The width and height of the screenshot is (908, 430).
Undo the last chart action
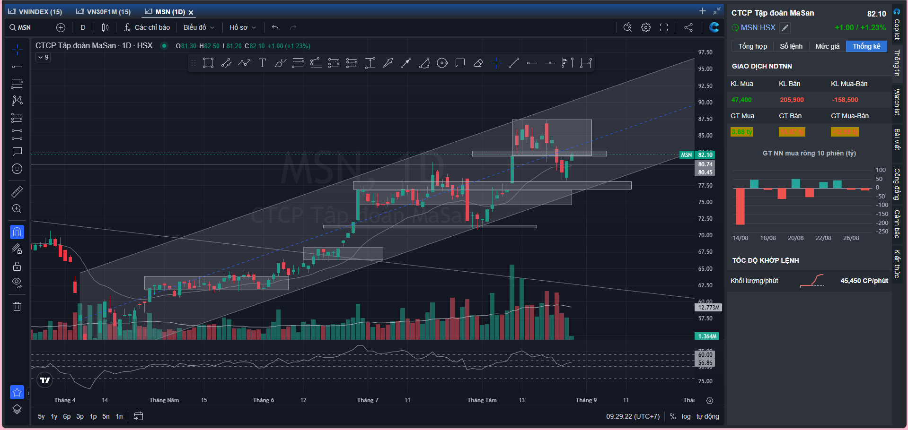[x=275, y=27]
